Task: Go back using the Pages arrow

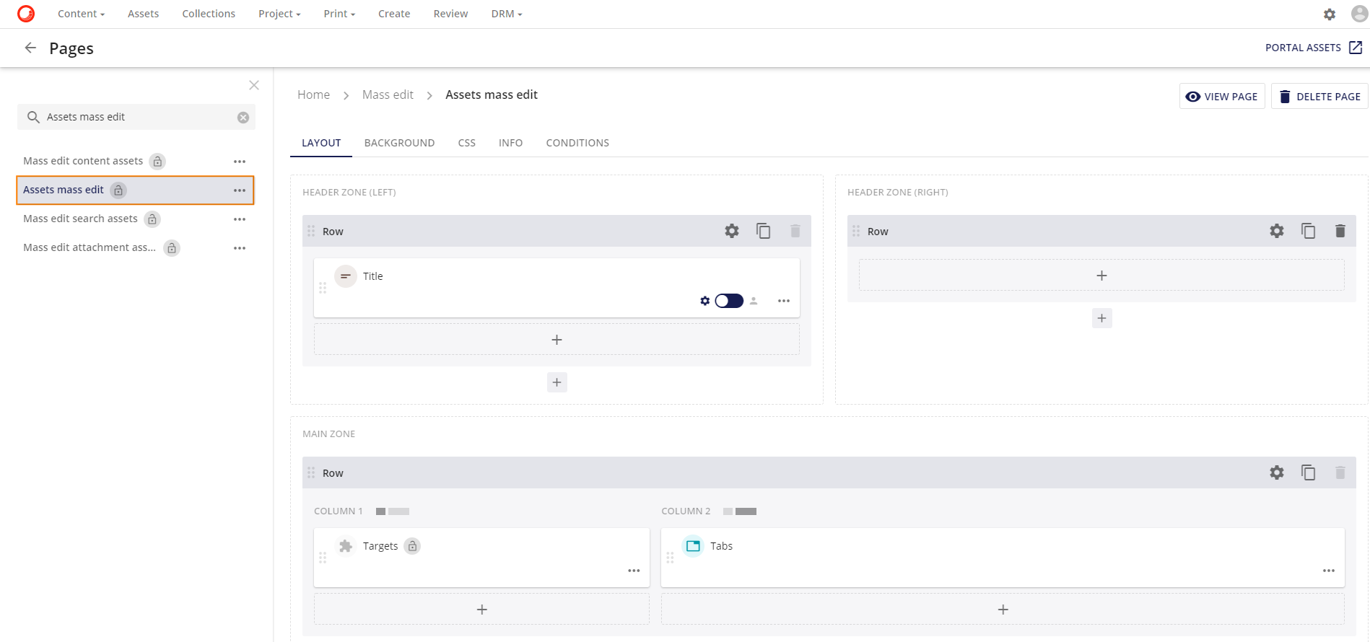Action: click(x=30, y=48)
